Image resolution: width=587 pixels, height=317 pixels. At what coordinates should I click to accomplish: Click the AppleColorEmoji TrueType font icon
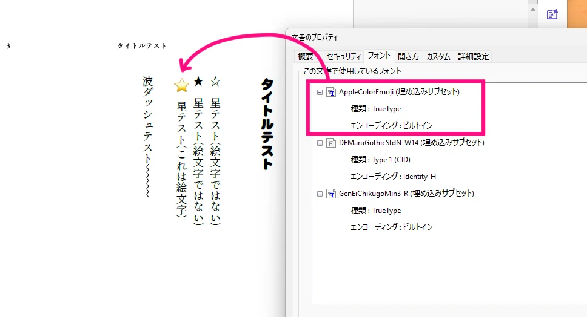(x=331, y=92)
